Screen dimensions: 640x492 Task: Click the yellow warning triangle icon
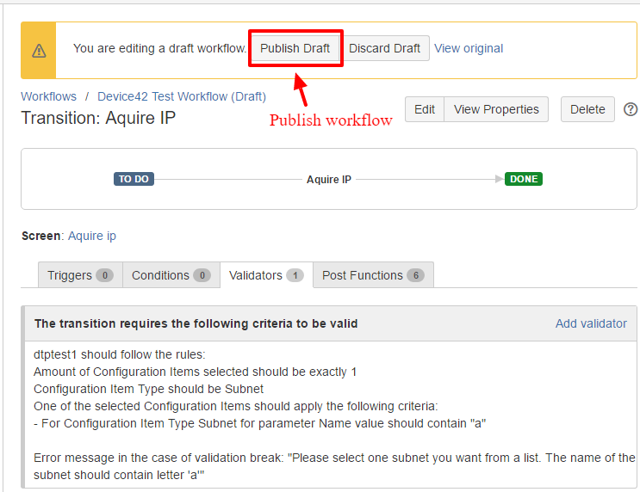point(39,51)
